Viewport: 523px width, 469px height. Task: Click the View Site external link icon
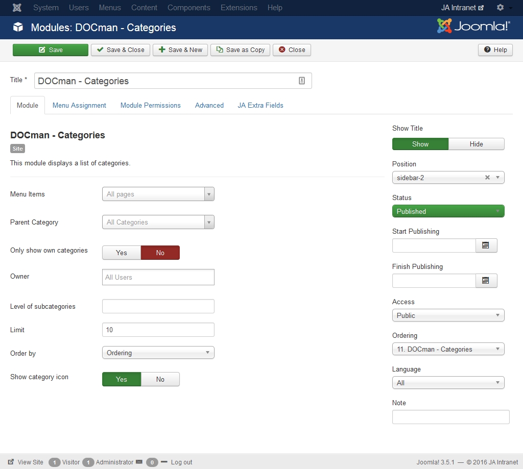coord(11,462)
